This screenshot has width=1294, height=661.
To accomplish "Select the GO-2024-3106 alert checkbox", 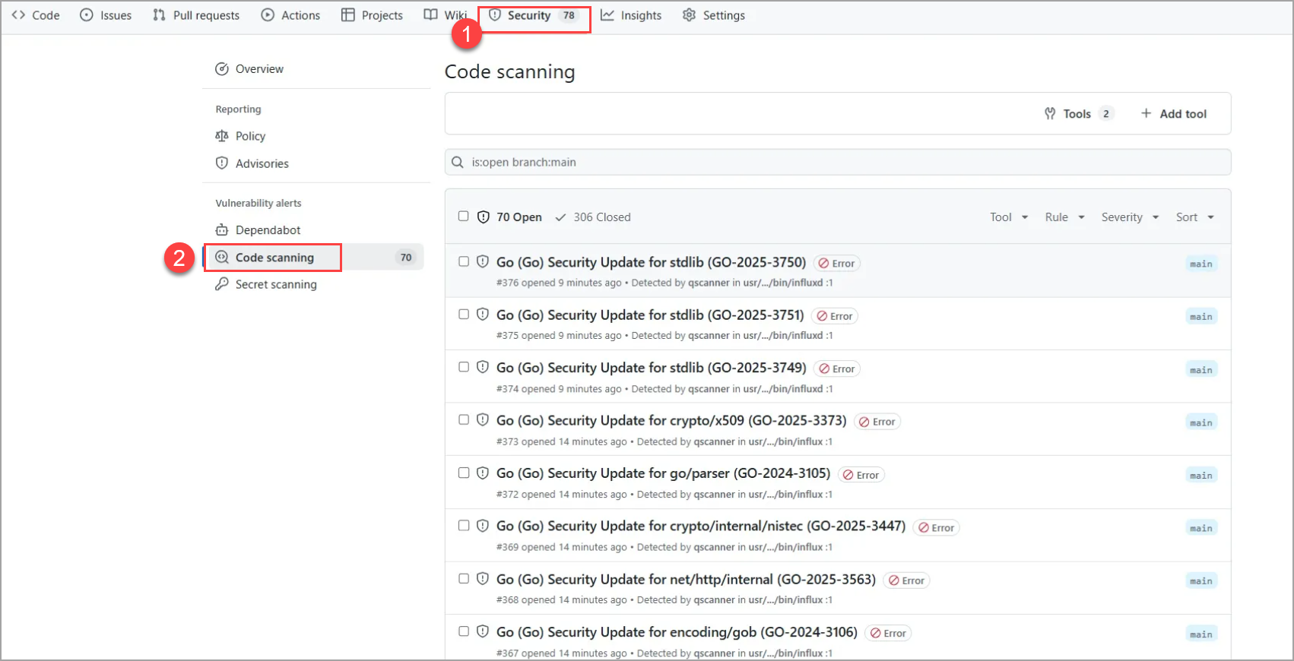I will (x=464, y=631).
